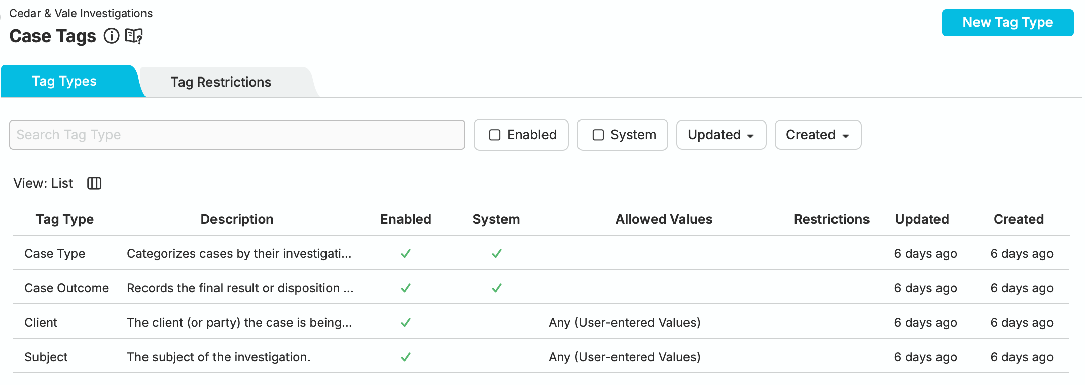
Task: Open the Client tag type
Action: click(x=41, y=322)
